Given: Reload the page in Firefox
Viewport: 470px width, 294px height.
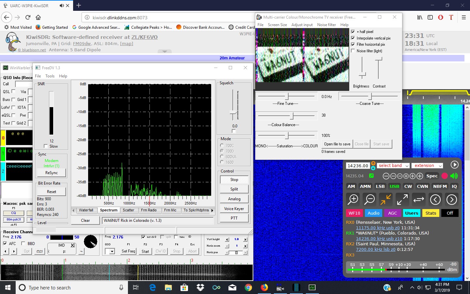Looking at the screenshot, I should tap(28, 17).
